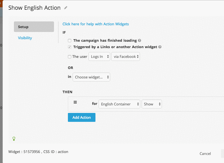Open the English Container target dropdown
Image resolution: width=224 pixels, height=163 pixels.
(119, 104)
